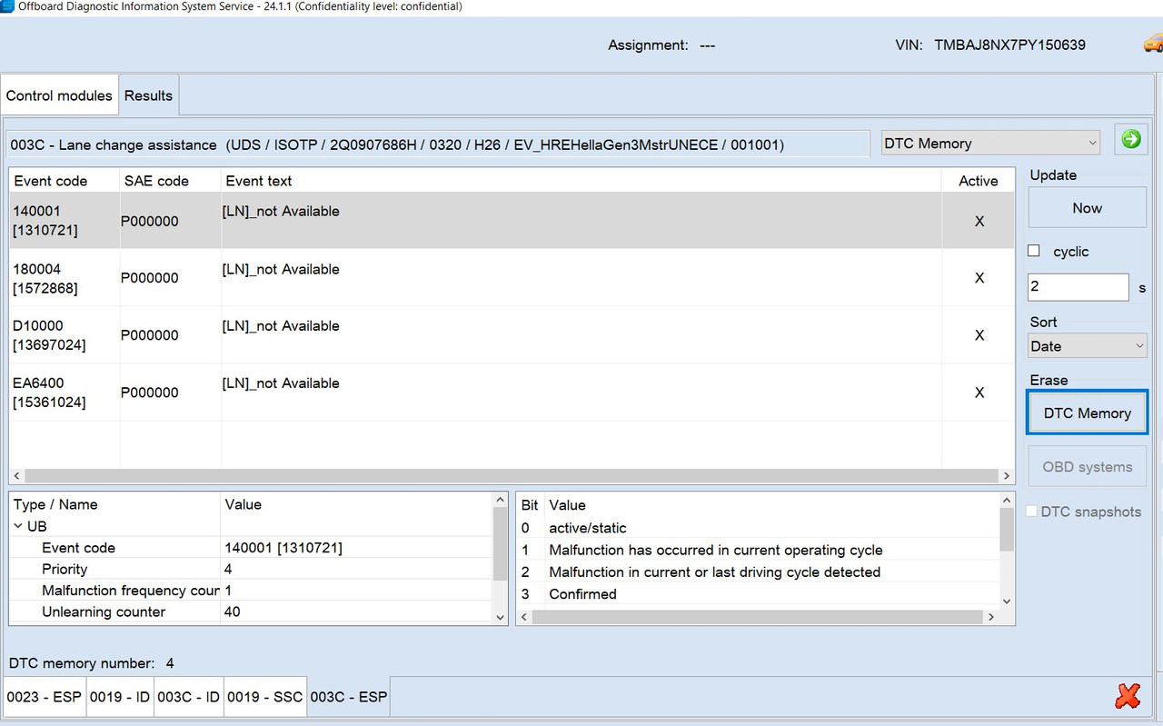
Task: Click bit 1 current operating cycle row
Action: pos(758,550)
